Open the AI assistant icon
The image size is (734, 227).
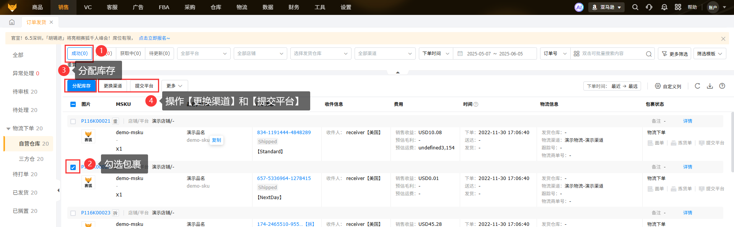click(579, 7)
